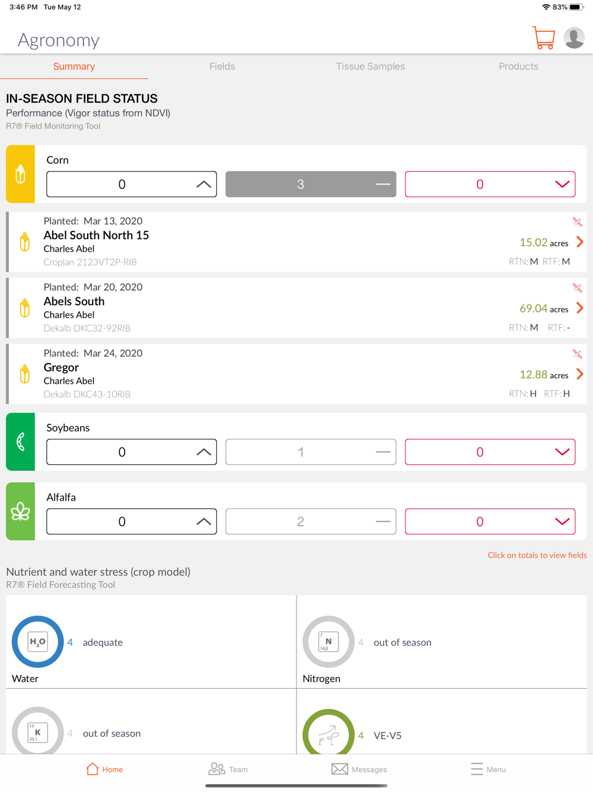The image size is (593, 792).
Task: Tap the Team people icon
Action: click(x=216, y=769)
